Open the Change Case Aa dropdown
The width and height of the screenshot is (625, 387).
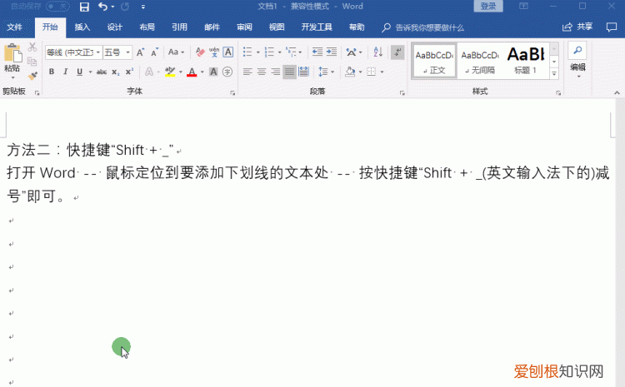pos(176,52)
